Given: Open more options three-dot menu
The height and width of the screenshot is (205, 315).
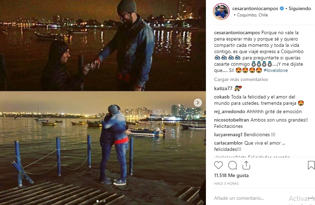Looking at the screenshot, I should coord(312,198).
